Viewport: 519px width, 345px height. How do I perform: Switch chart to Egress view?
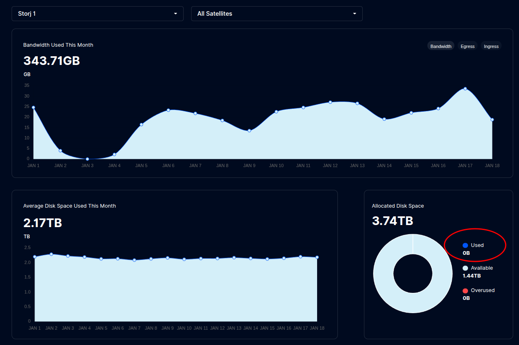[x=467, y=46]
